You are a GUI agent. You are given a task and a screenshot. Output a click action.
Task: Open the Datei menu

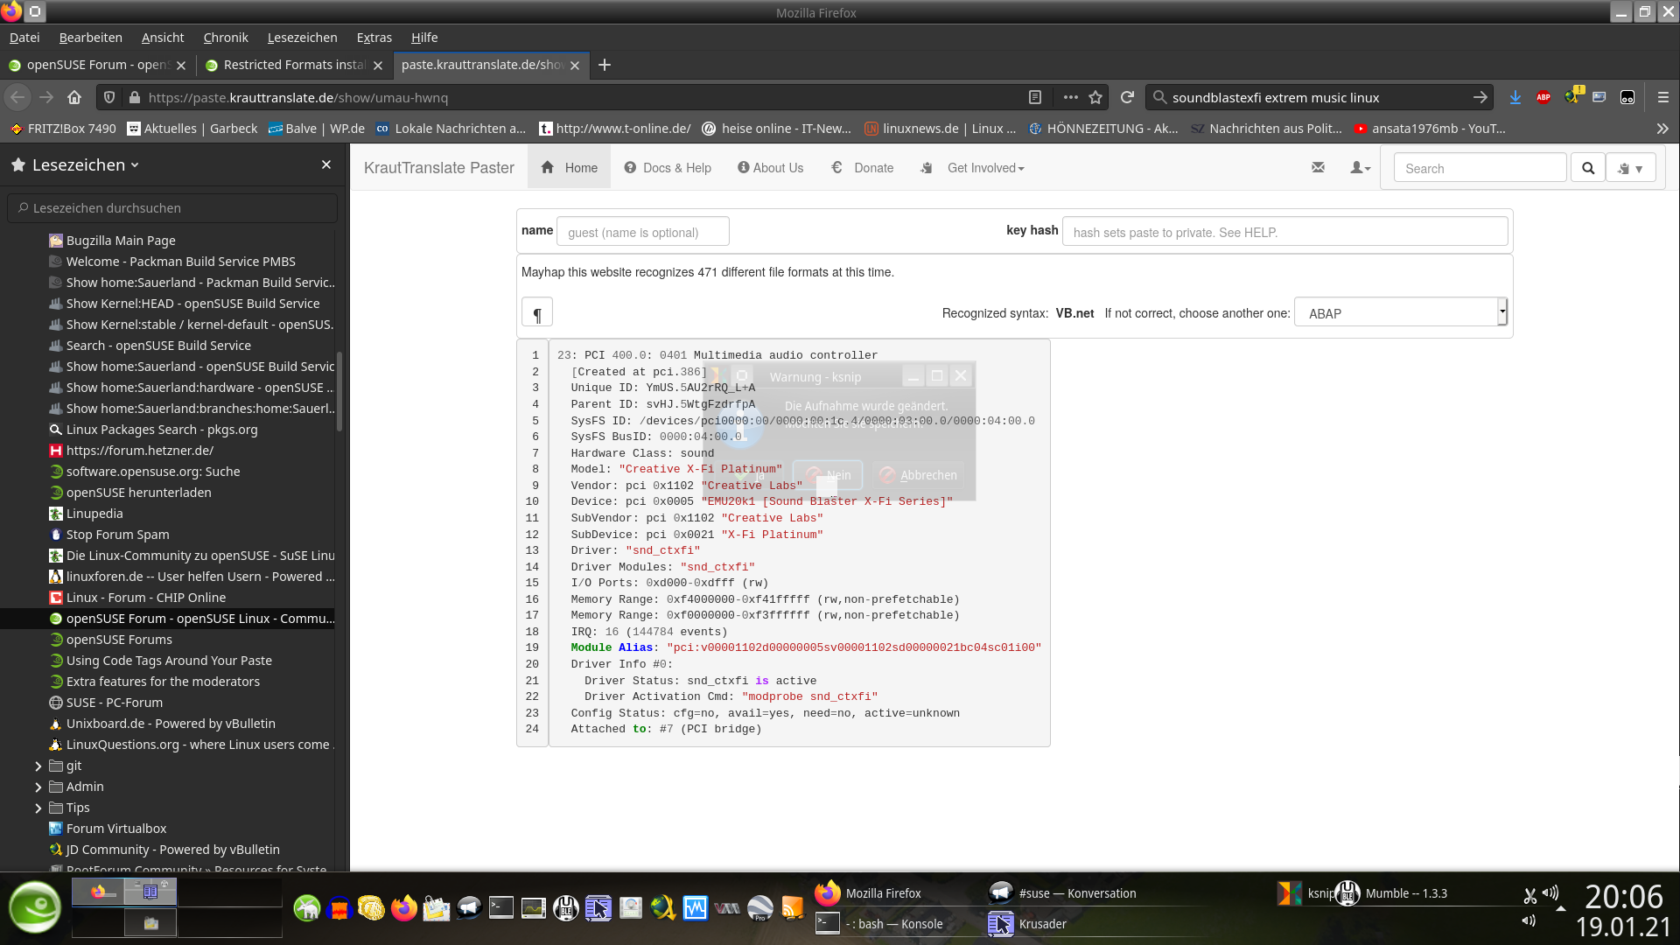pos(24,38)
